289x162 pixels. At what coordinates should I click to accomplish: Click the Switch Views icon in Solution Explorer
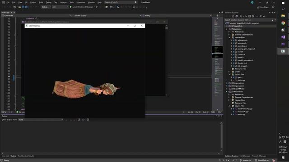coord(237,16)
